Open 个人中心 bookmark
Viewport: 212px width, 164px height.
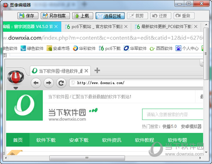point(187,48)
